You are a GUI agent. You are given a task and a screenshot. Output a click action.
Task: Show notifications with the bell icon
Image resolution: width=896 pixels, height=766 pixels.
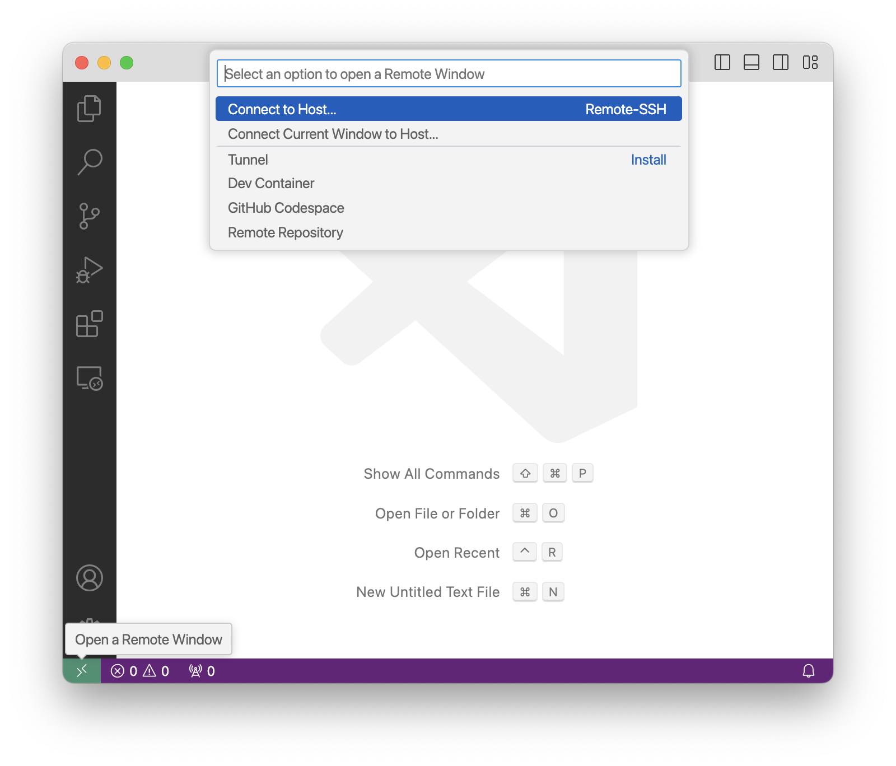808,671
